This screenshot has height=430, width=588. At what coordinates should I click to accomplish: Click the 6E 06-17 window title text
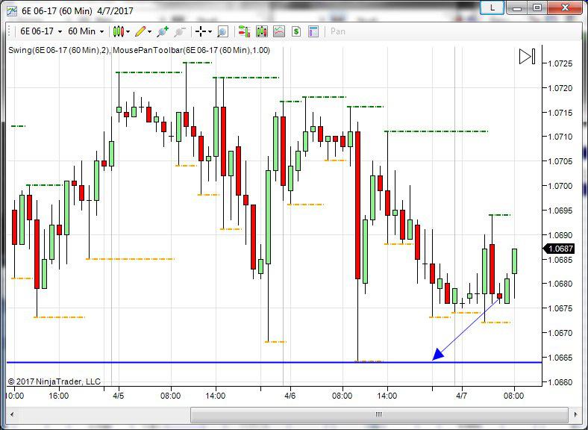pos(78,11)
